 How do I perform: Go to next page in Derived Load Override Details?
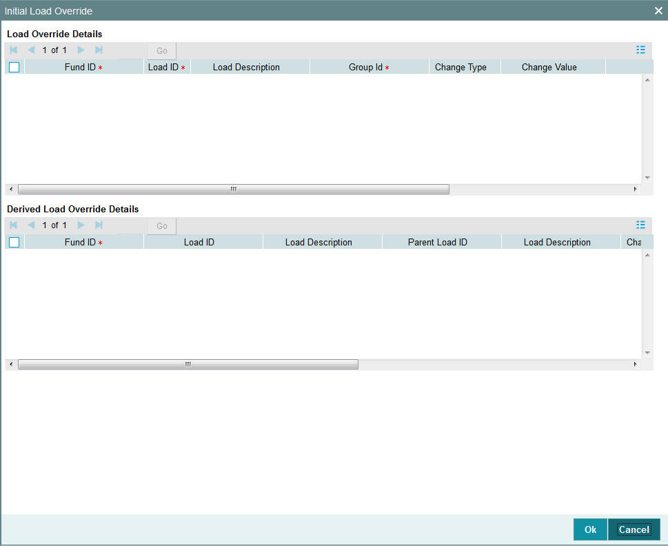click(81, 225)
